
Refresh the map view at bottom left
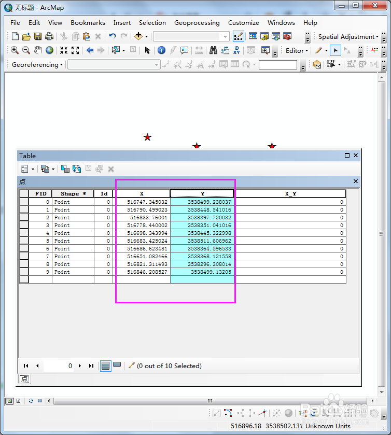(31, 401)
